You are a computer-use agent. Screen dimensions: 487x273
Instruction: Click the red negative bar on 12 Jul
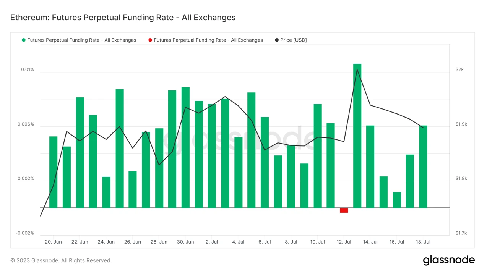[344, 210]
